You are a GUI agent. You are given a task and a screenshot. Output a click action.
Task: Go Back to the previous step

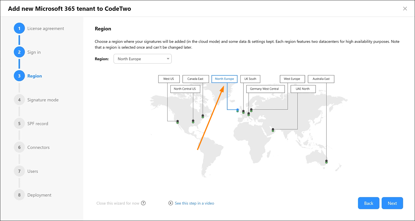(369, 203)
